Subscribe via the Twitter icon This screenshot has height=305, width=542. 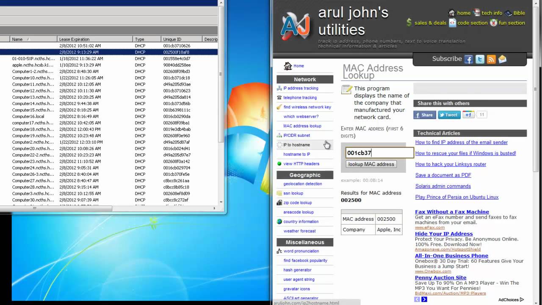click(x=480, y=59)
